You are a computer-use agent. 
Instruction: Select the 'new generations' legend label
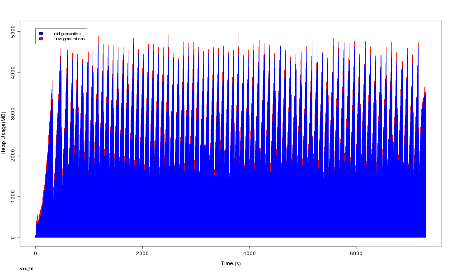[x=69, y=39]
